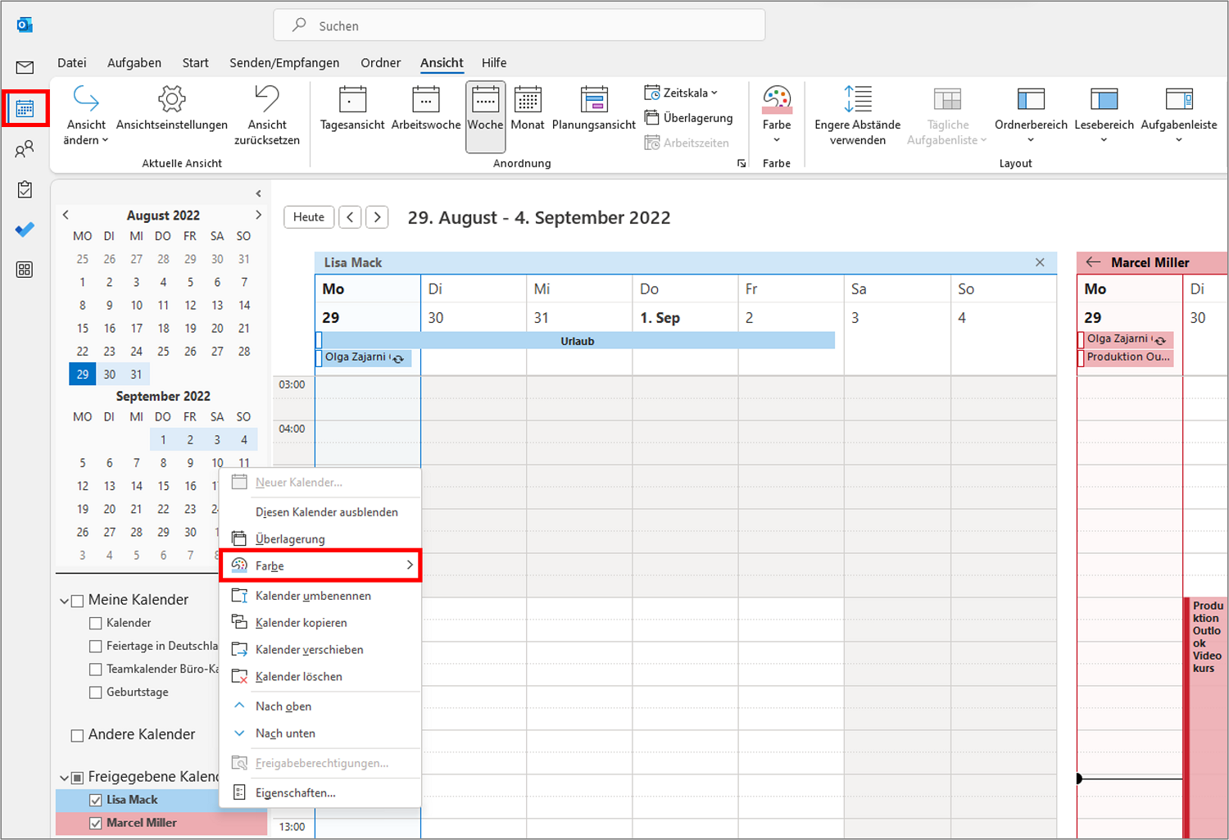Open the To Do checkmark icon
Screen dimensions: 1229x840
tap(25, 229)
